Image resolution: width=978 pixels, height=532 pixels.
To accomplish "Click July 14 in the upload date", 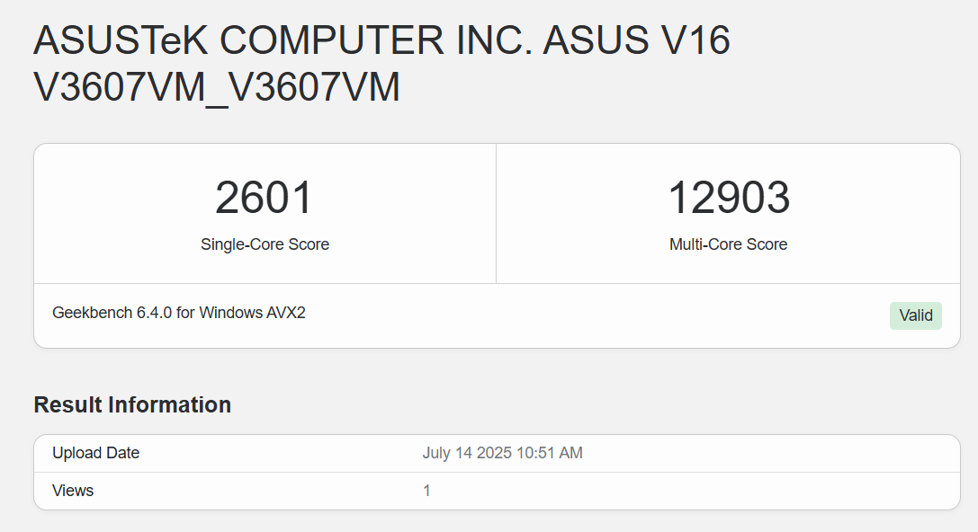I will click(x=449, y=453).
